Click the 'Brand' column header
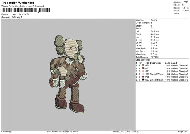The height and width of the screenshot is (134, 190). (174, 63)
